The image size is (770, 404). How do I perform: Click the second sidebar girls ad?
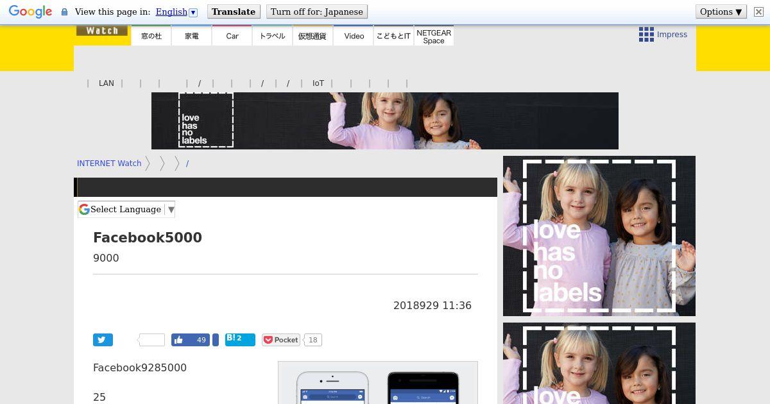(x=599, y=364)
